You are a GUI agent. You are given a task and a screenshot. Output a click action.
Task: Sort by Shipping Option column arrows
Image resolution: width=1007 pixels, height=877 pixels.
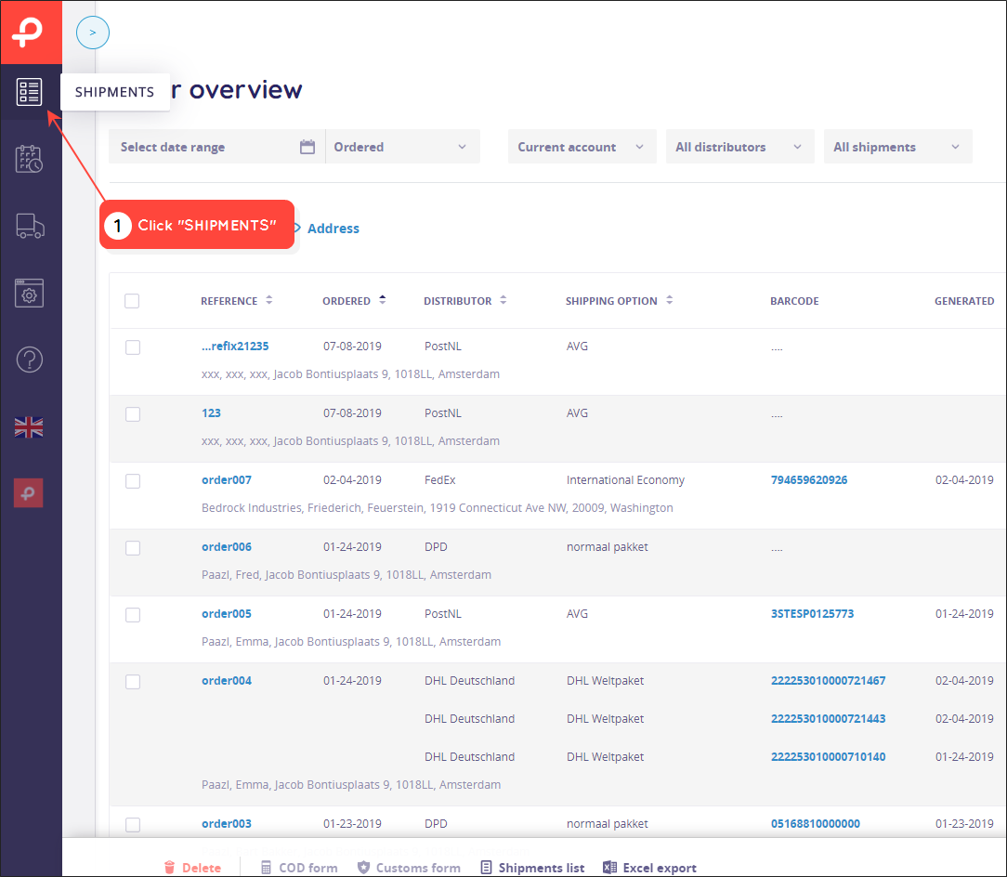pyautogui.click(x=669, y=300)
